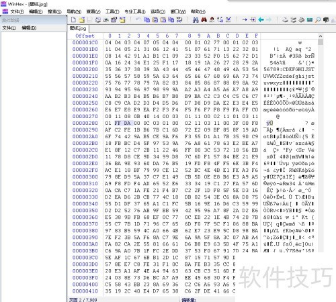This screenshot has width=336, height=302.
Task: Open the 窗口(W) menu
Action: pos(178,11)
